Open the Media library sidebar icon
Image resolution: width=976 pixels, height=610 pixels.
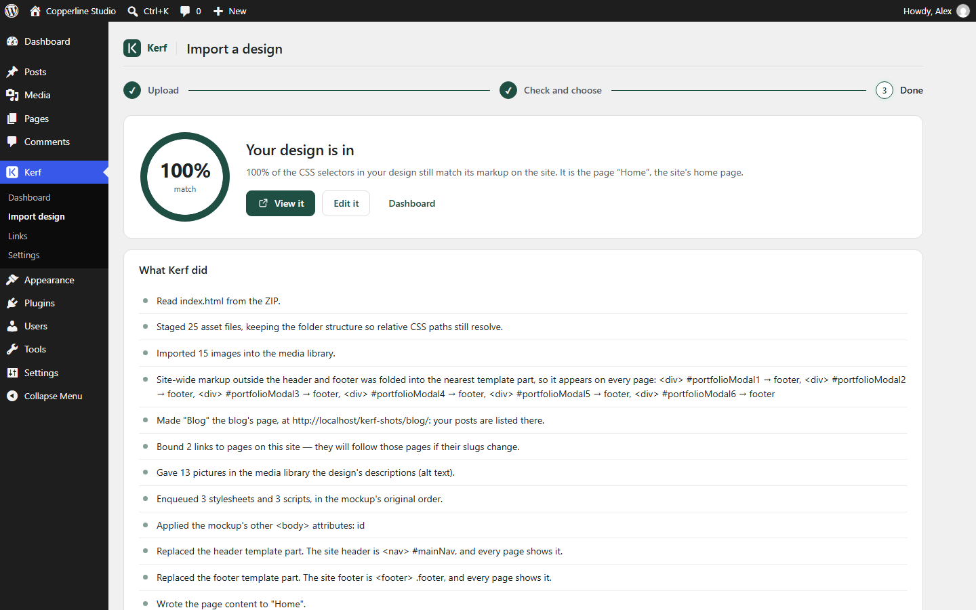coord(12,95)
